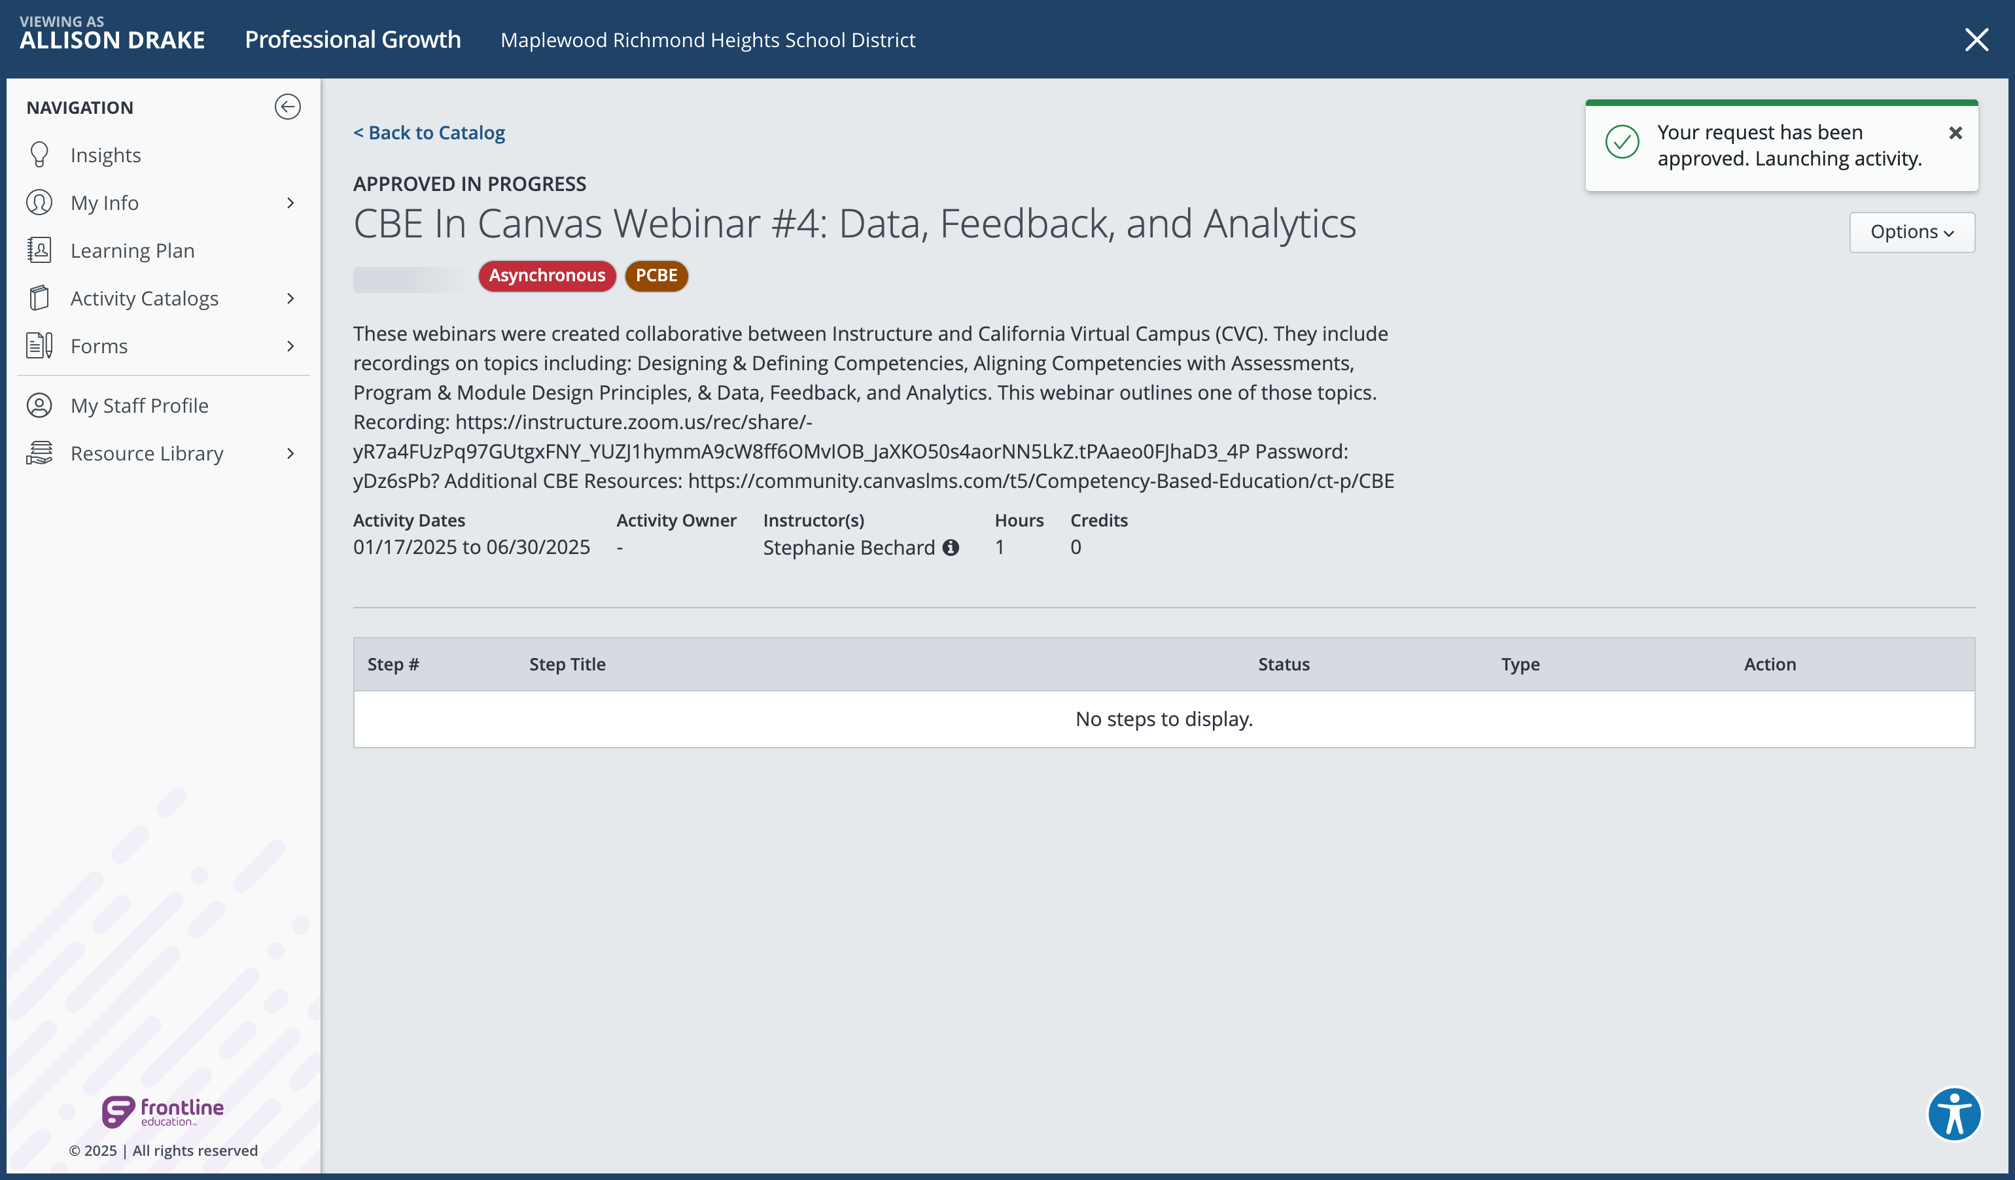Click the Type column header
Viewport: 2015px width, 1180px height.
[1520, 665]
